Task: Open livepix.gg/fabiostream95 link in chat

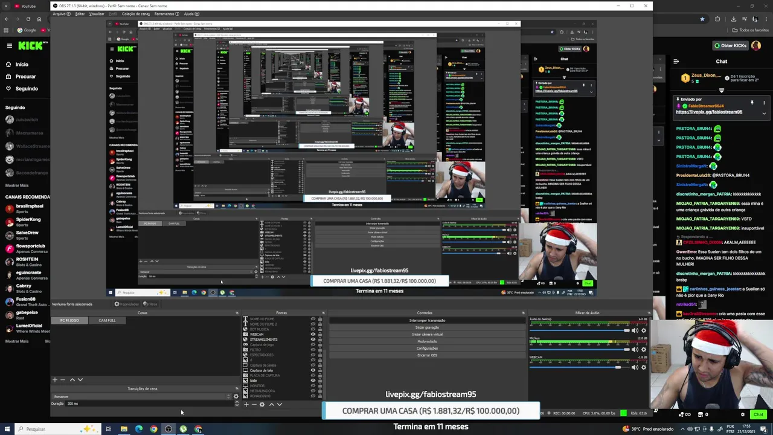Action: [x=709, y=112]
